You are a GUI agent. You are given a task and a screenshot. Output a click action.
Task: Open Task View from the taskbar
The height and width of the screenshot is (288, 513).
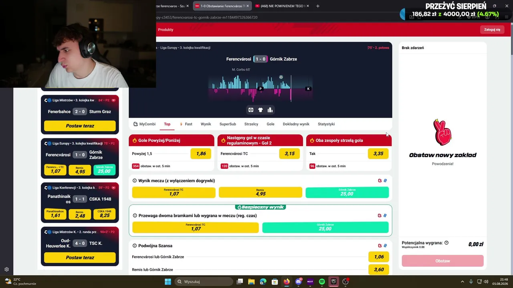click(240, 282)
